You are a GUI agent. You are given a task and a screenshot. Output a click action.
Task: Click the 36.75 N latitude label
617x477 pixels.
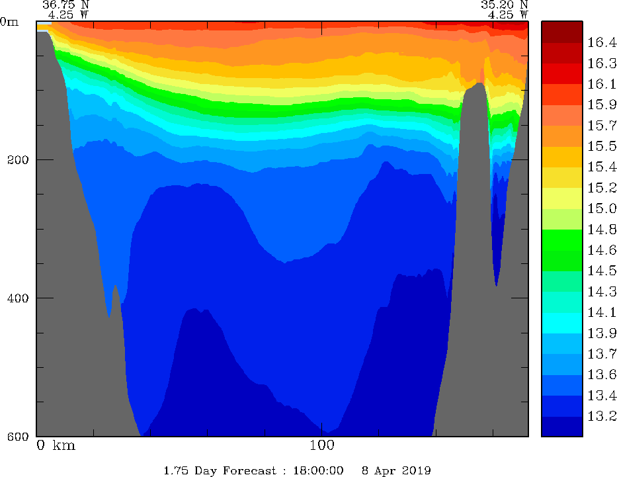click(65, 5)
